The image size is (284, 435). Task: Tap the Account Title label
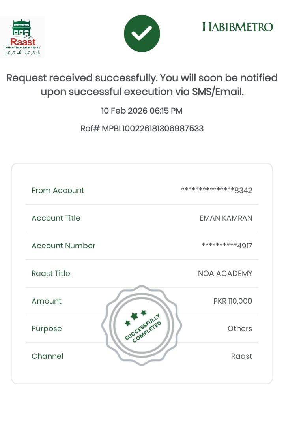tap(56, 218)
